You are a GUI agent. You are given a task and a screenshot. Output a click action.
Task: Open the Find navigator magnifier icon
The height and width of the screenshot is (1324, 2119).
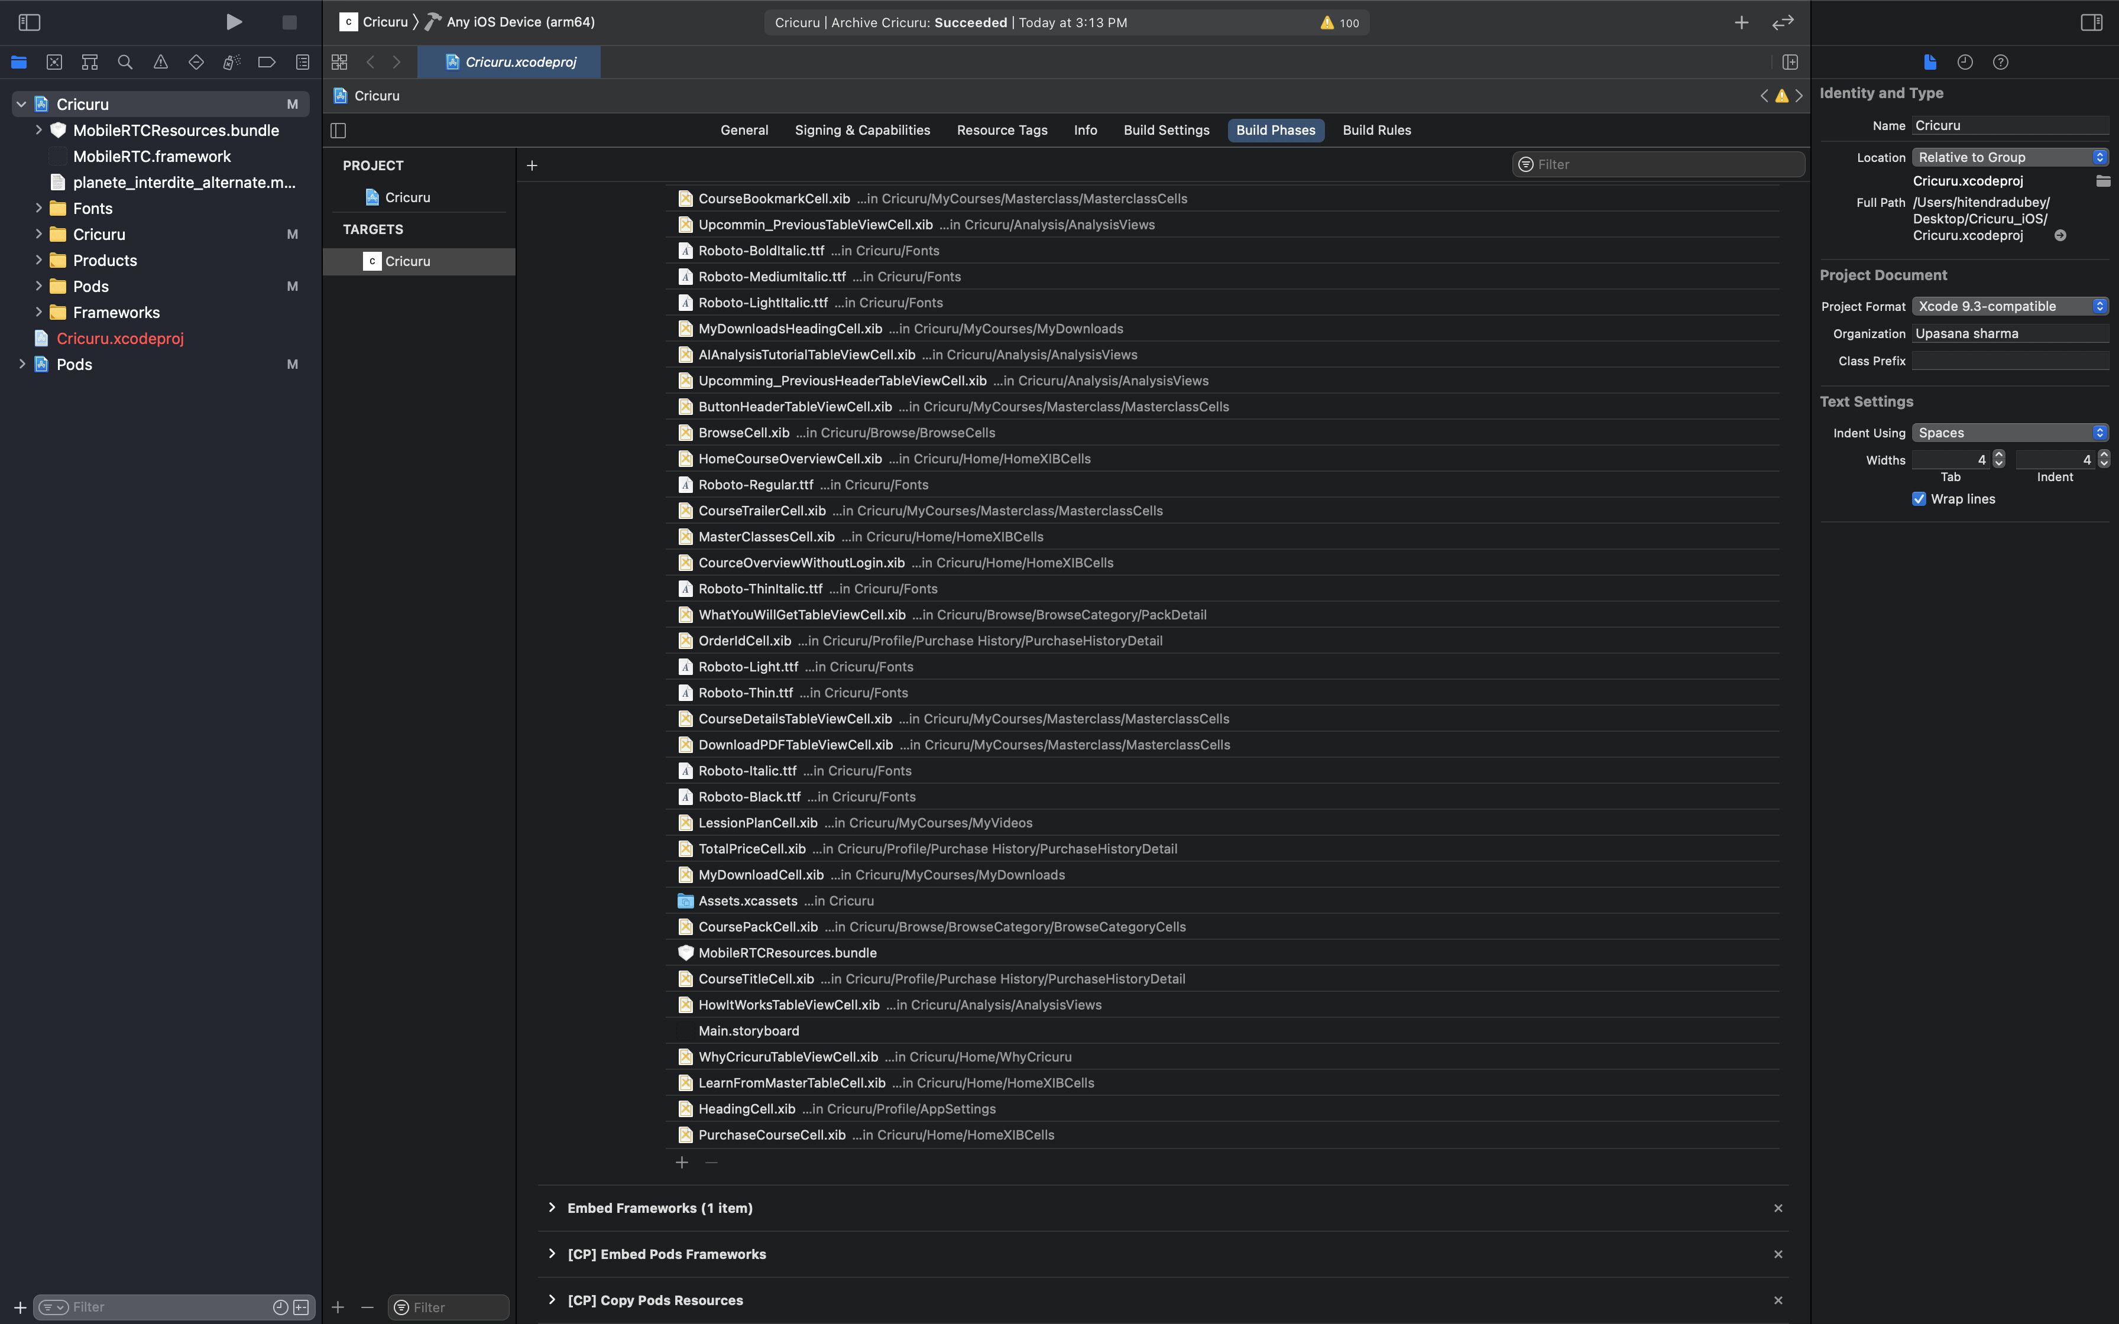tap(125, 62)
